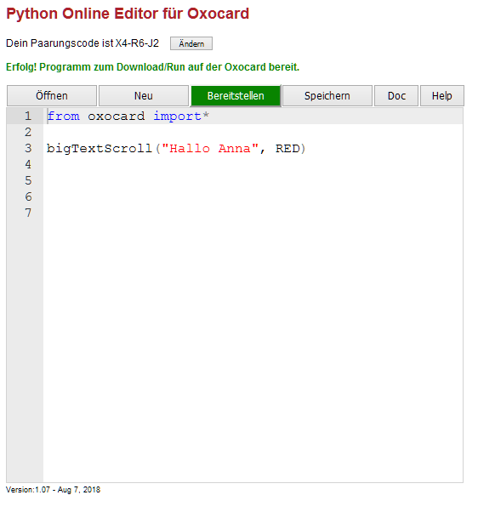Image resolution: width=478 pixels, height=512 pixels.
Task: Select line number 6 in the gutter
Action: [28, 196]
